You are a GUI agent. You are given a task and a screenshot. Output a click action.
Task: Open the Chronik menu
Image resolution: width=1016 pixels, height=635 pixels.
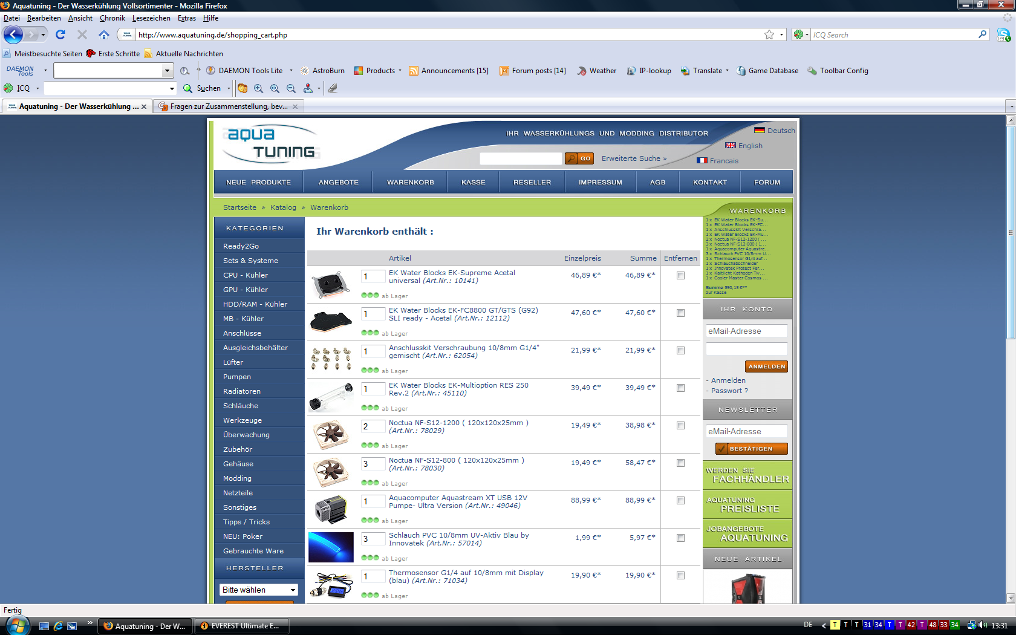(112, 18)
